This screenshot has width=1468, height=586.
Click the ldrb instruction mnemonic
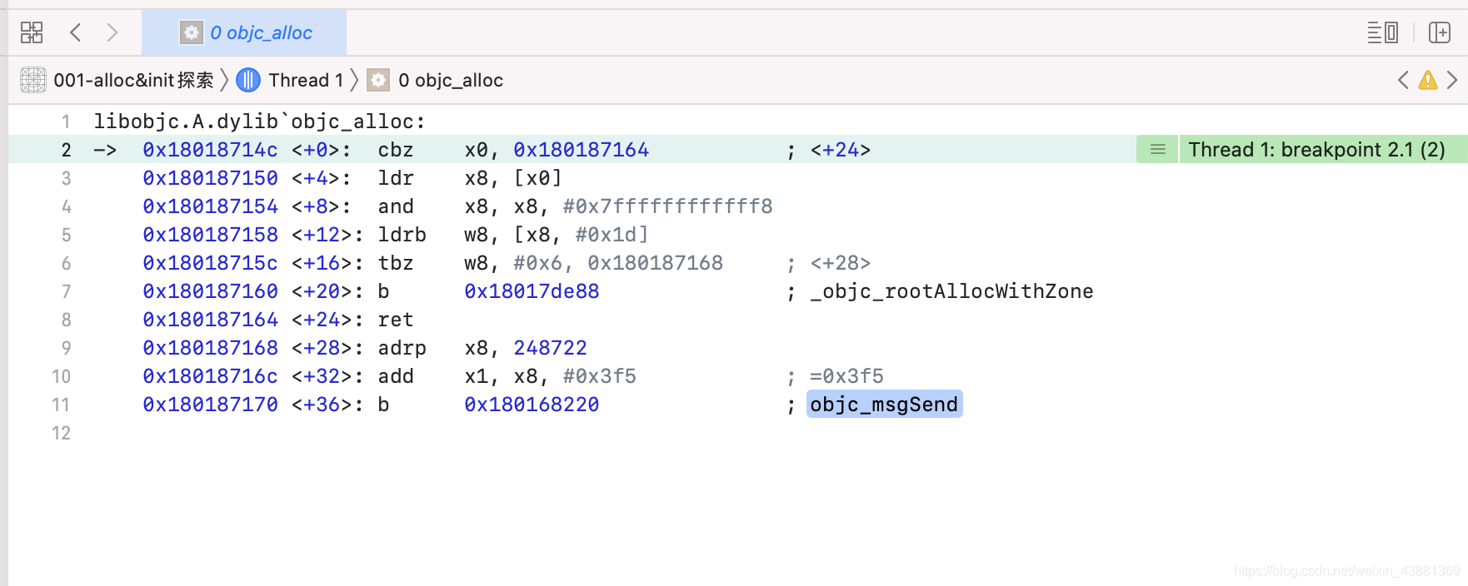tap(402, 235)
